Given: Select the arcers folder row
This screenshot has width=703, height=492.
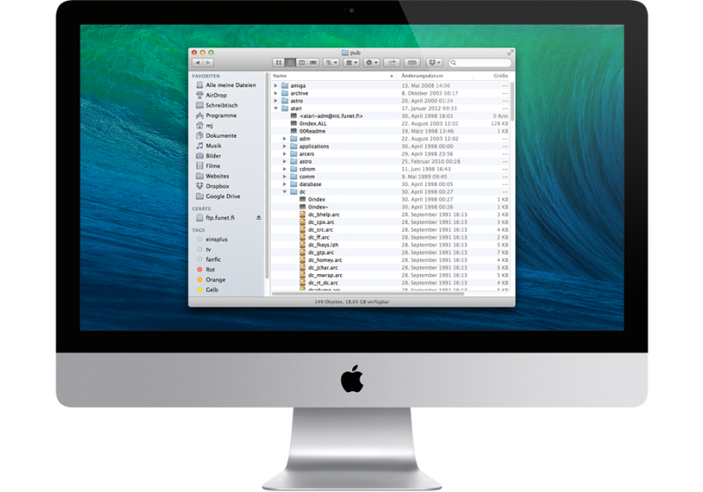Looking at the screenshot, I should point(390,154).
